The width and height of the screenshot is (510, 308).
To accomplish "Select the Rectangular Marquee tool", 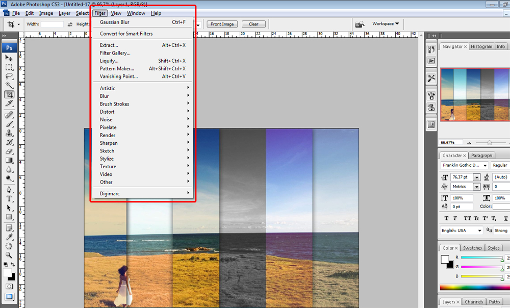I will [9, 67].
